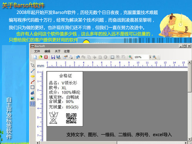The image size is (192, 144).
Task: Open the label properties setup icon
Action: tap(65, 57)
